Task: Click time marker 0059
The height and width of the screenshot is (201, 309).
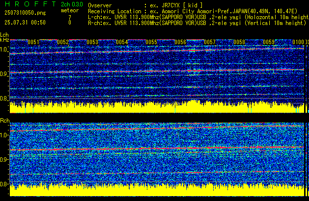Action: click(269, 42)
